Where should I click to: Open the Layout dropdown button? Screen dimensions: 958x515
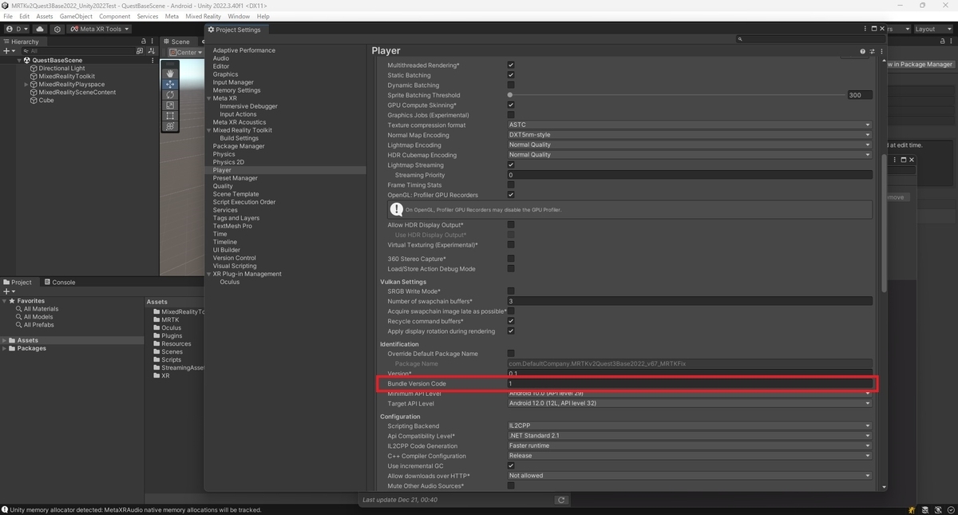point(933,29)
